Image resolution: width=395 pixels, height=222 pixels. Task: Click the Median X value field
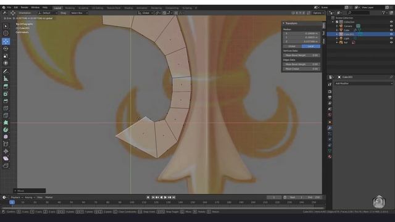pos(302,33)
